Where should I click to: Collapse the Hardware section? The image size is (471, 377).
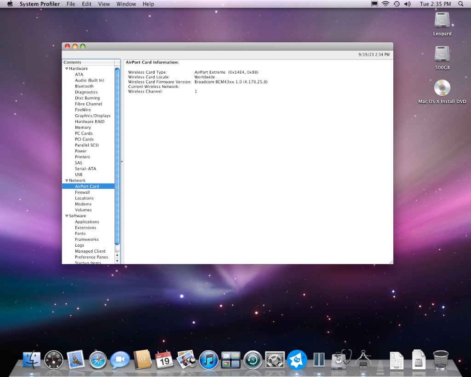pyautogui.click(x=67, y=68)
